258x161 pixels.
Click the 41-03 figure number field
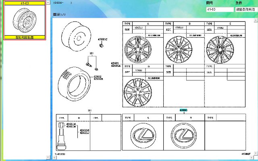tap(220, 9)
